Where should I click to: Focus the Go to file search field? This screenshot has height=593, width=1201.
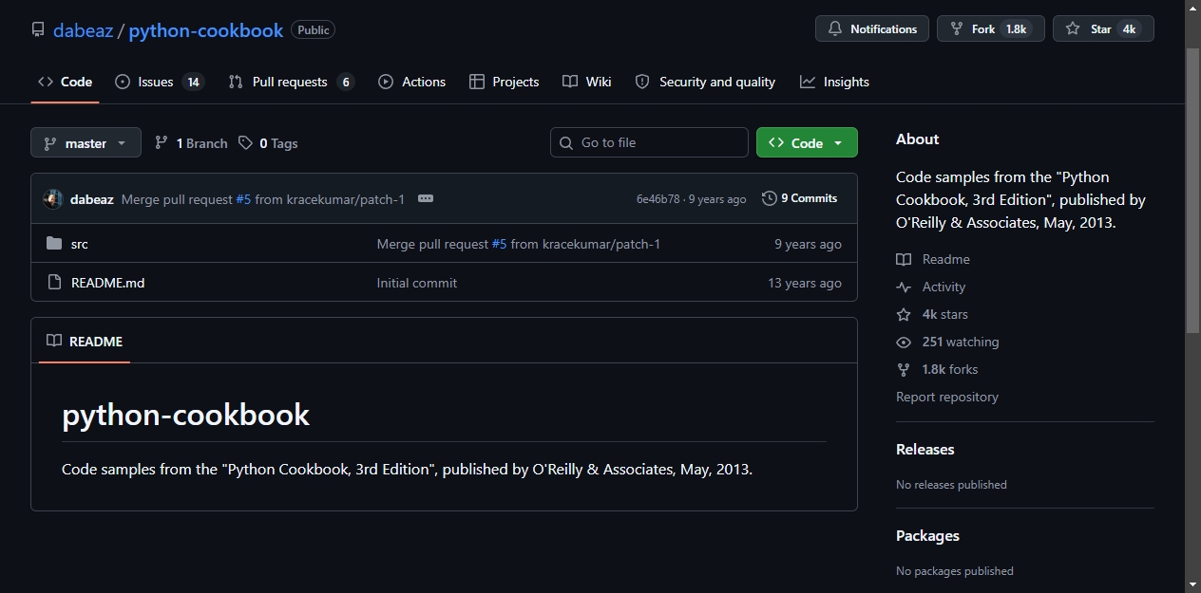[x=649, y=142]
